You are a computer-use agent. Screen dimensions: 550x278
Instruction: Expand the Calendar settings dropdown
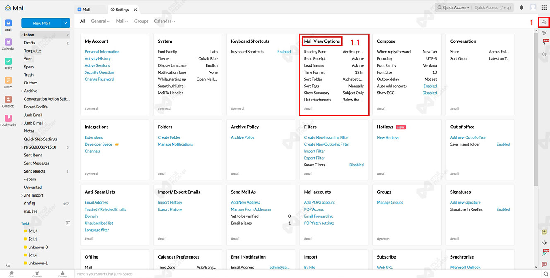click(x=164, y=21)
